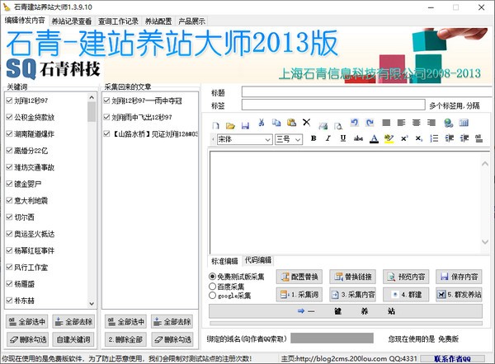The image size is (495, 364).
Task: Align text right in editor
Action: pos(431,123)
